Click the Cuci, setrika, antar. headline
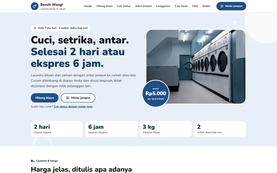The height and width of the screenshot is (173, 277). tap(80, 40)
